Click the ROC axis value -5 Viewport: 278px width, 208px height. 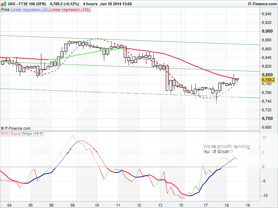point(263,181)
